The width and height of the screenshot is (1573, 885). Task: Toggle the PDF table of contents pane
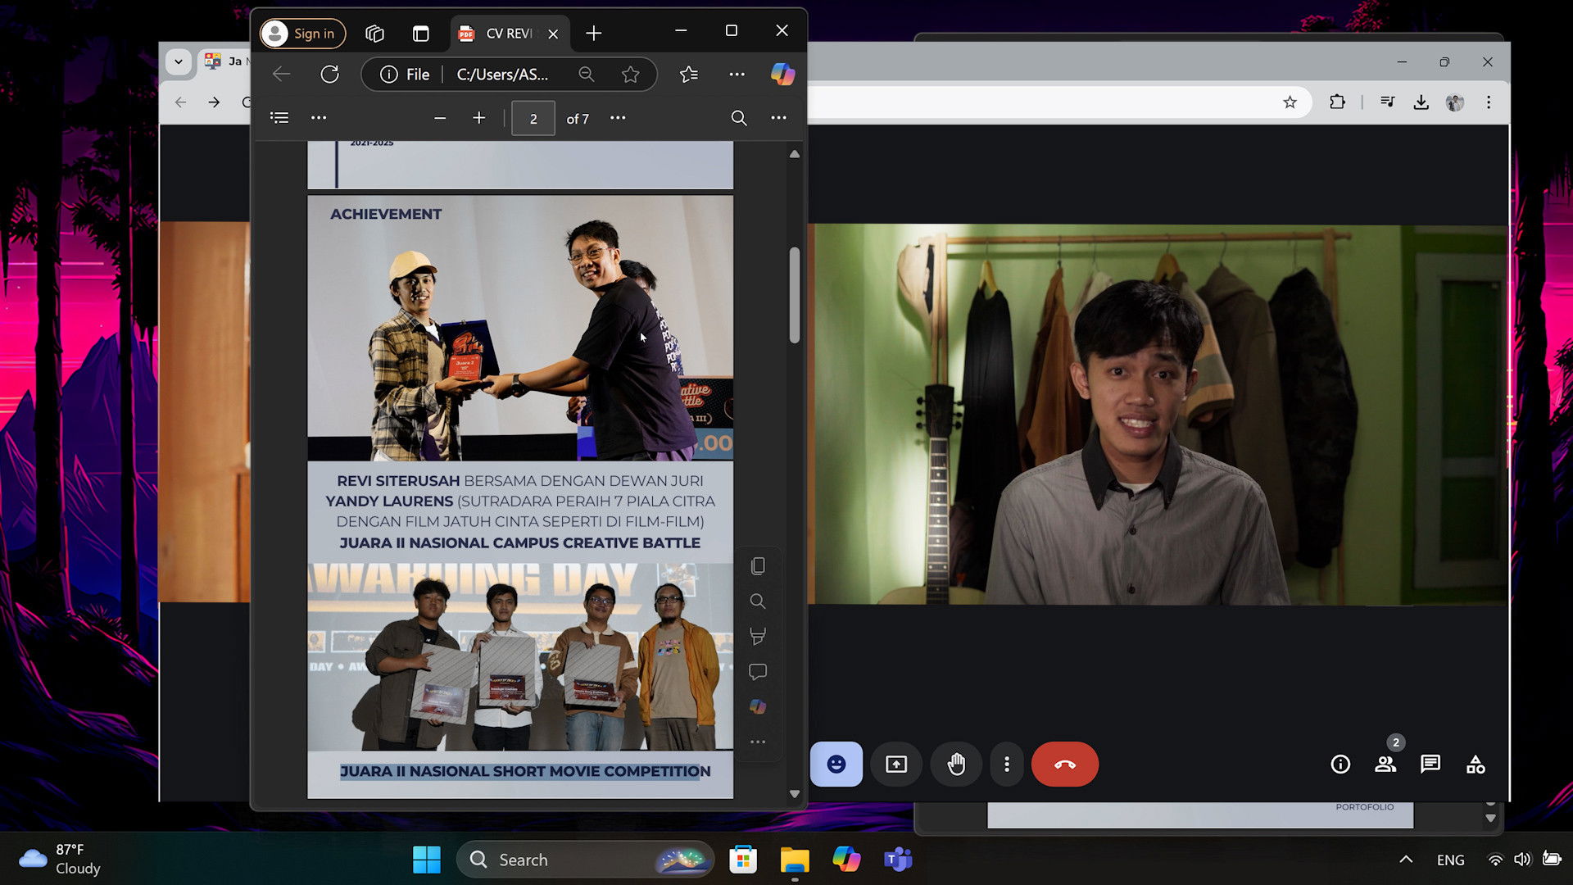pos(279,117)
